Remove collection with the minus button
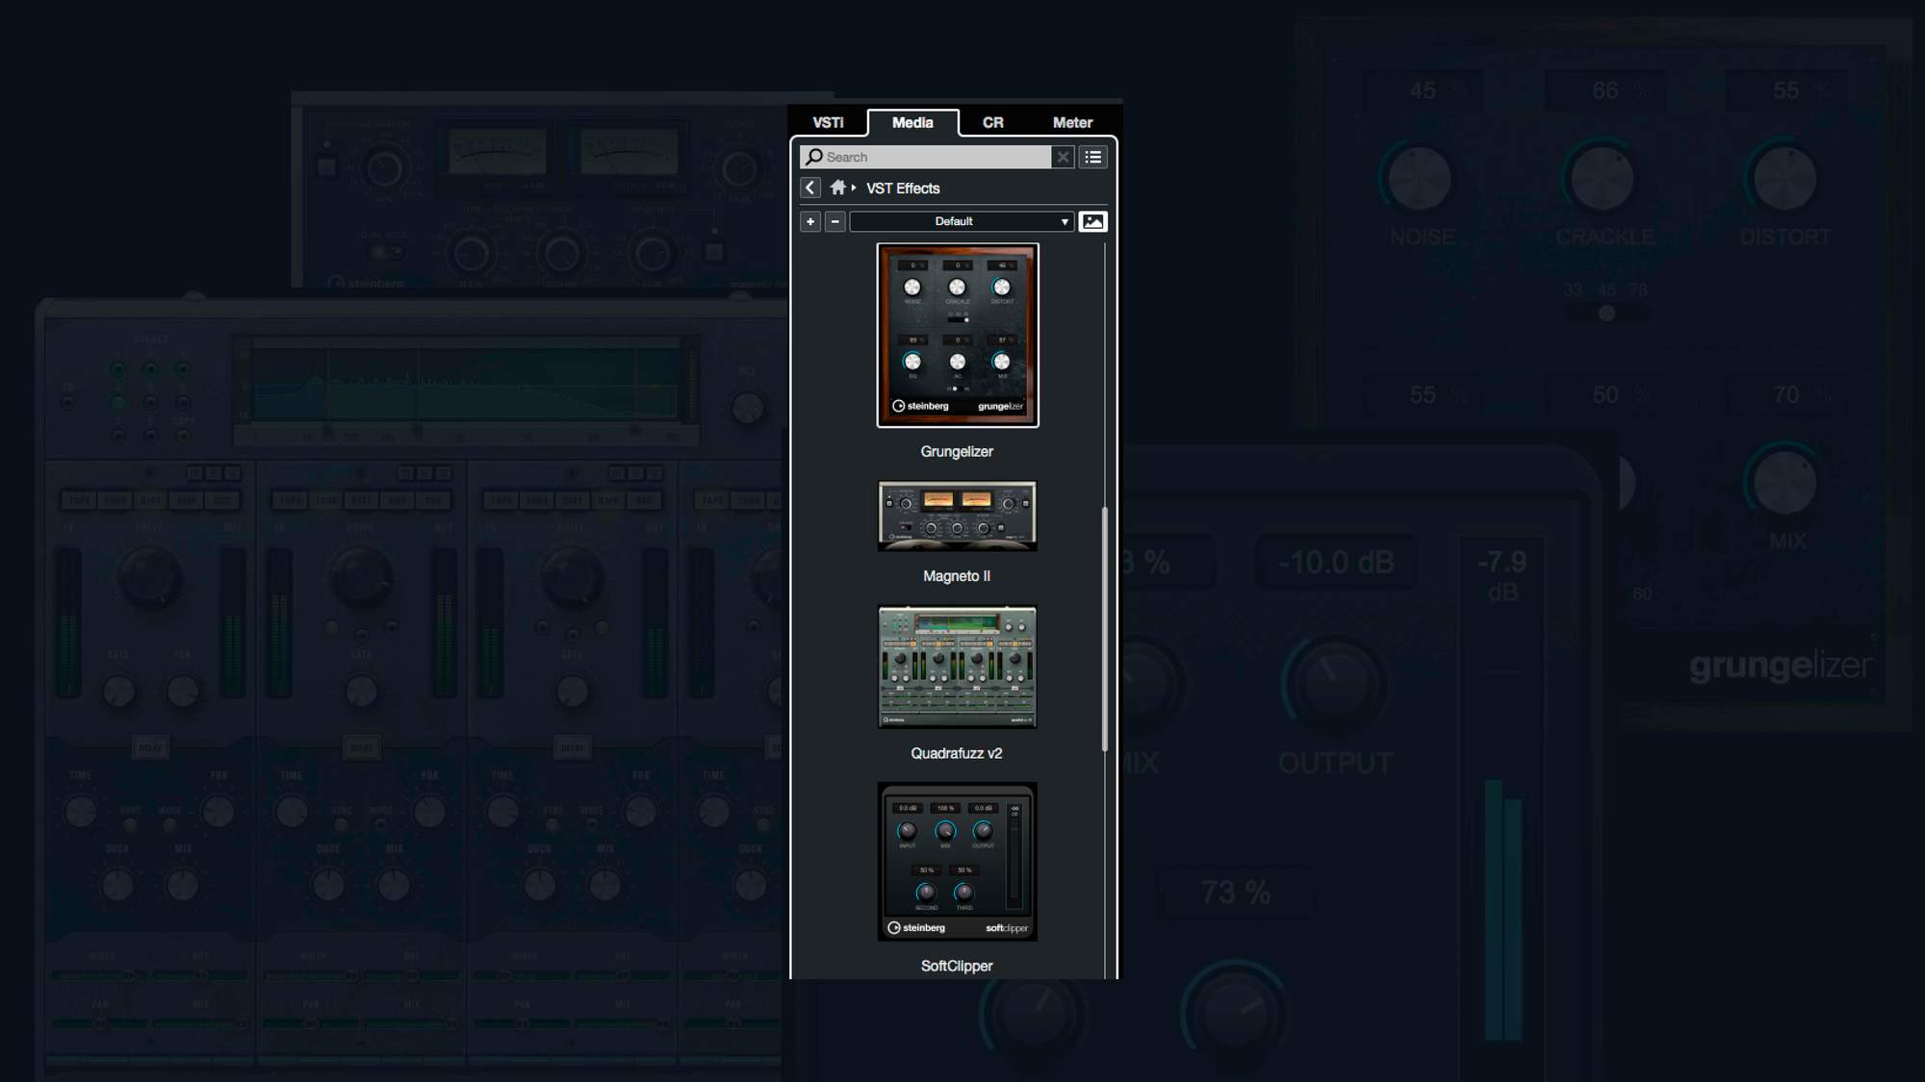Image resolution: width=1925 pixels, height=1082 pixels. click(x=835, y=221)
